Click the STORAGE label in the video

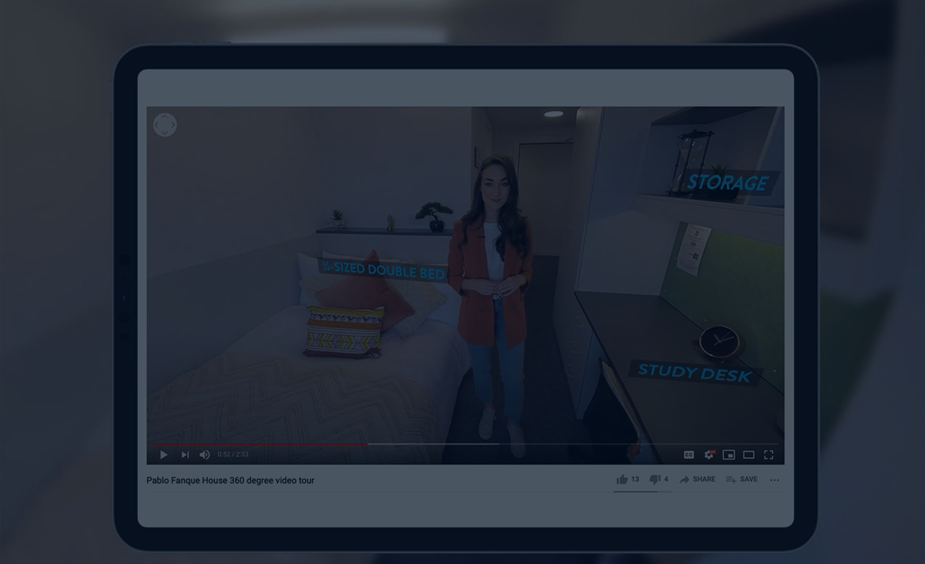click(727, 183)
